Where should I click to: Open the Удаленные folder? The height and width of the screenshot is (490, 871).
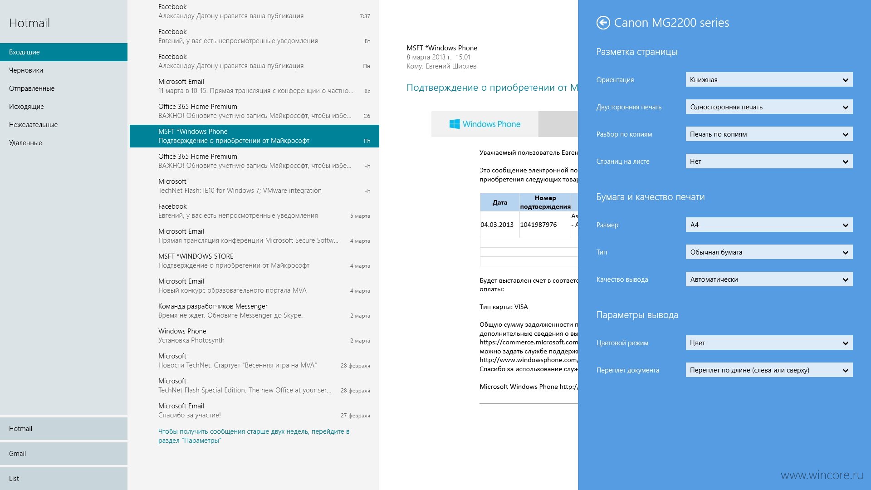click(64, 143)
